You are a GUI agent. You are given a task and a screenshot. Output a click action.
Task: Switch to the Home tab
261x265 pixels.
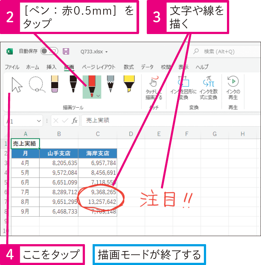33,67
